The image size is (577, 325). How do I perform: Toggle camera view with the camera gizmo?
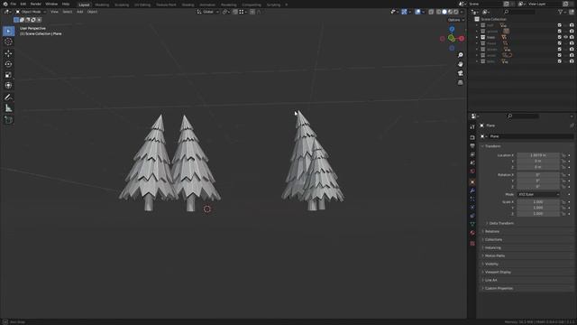click(x=461, y=73)
